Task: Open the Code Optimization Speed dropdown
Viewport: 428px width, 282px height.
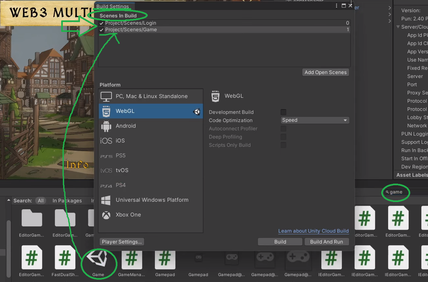Action: (315, 120)
